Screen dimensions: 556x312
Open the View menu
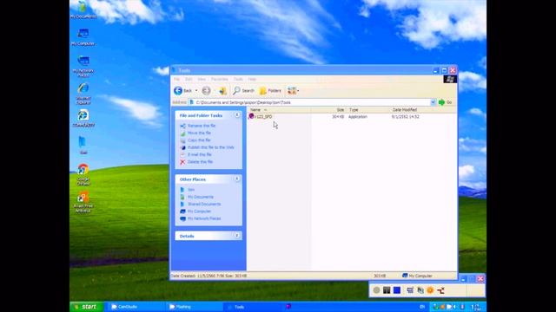[x=202, y=79]
